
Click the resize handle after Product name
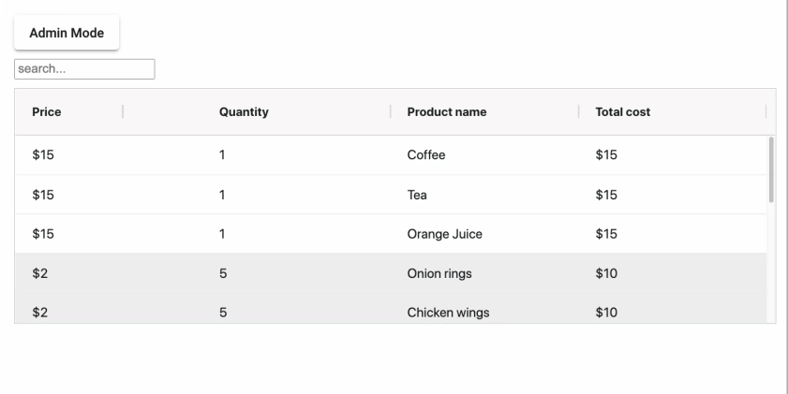pos(579,112)
